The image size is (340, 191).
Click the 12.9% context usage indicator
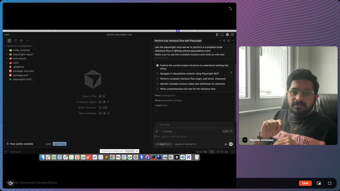(227, 131)
